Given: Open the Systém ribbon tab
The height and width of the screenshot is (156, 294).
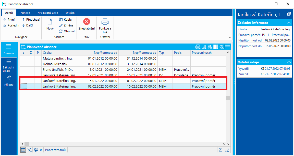Looking at the screenshot, I should (70, 13).
